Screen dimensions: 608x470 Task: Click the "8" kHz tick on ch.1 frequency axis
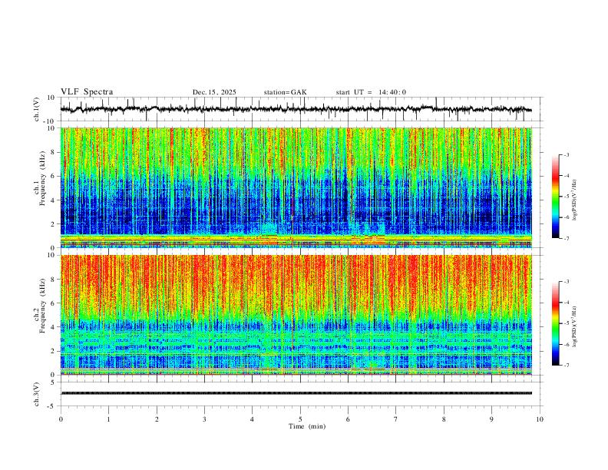click(x=54, y=152)
